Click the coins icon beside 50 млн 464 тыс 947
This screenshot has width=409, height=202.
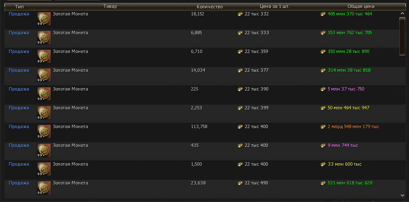(323, 108)
